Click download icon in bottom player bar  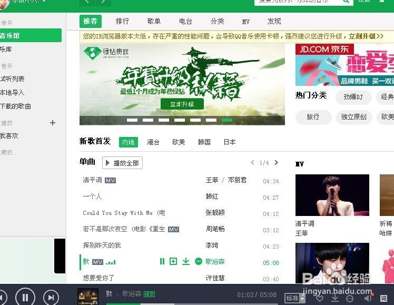[334, 298]
